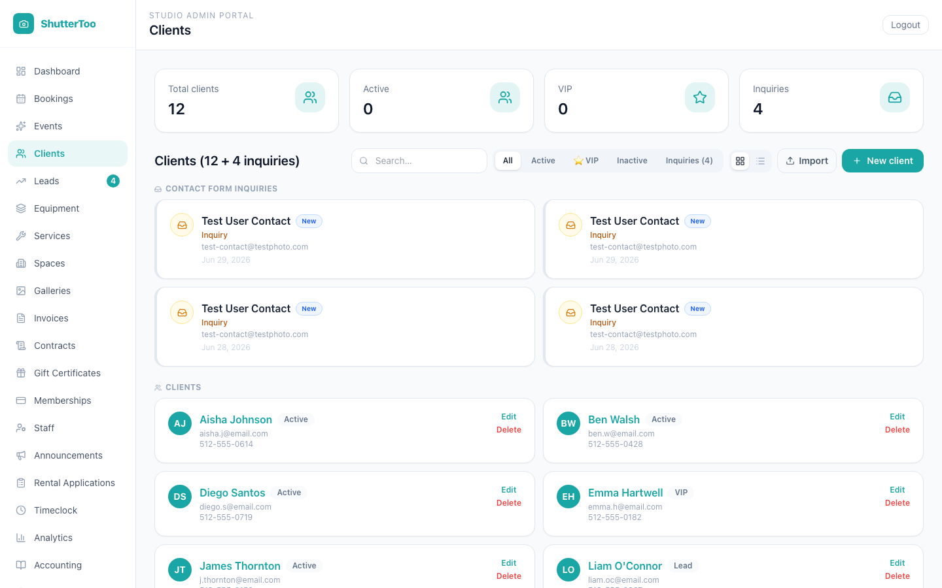
Task: Edit Diego Santos's client record
Action: pyautogui.click(x=509, y=490)
